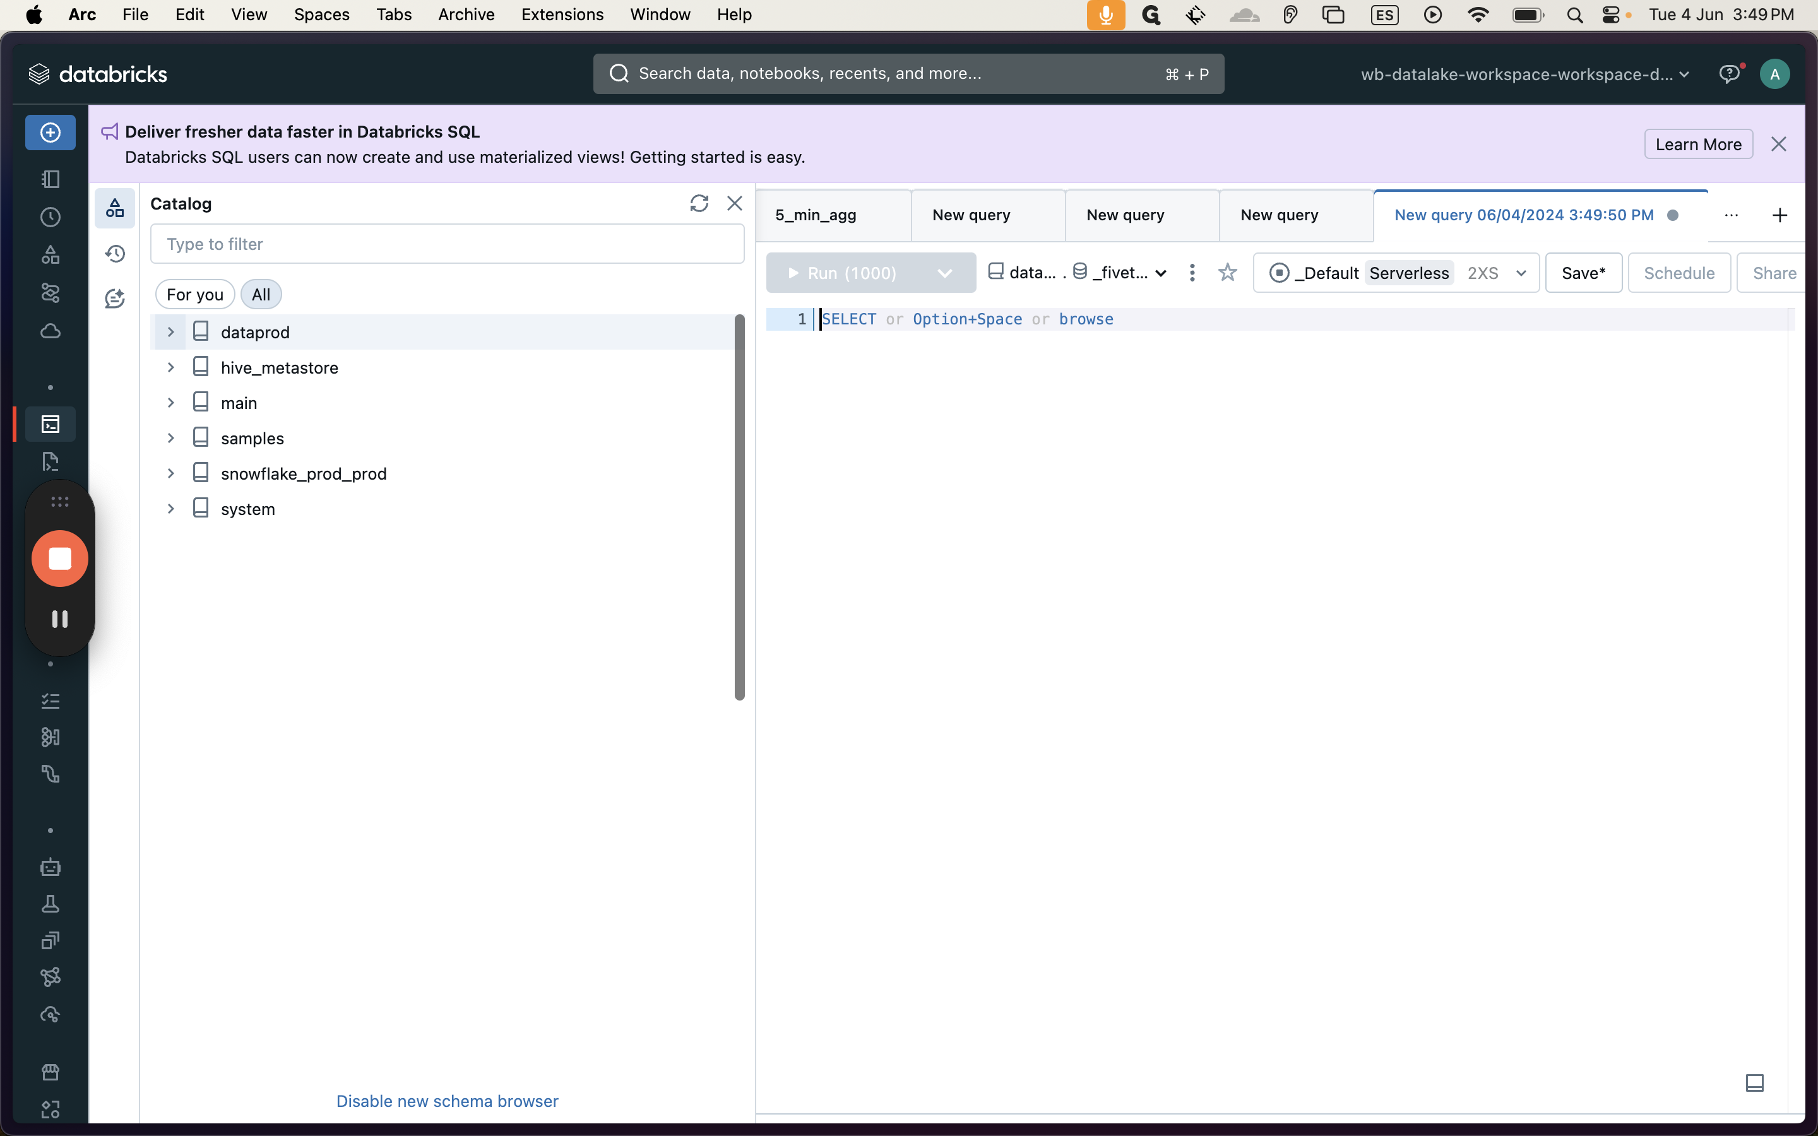Image resolution: width=1818 pixels, height=1136 pixels.
Task: Open Catalog shapes icon in left sidebar
Action: click(50, 255)
